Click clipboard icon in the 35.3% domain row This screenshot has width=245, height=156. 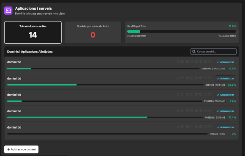coord(192,78)
